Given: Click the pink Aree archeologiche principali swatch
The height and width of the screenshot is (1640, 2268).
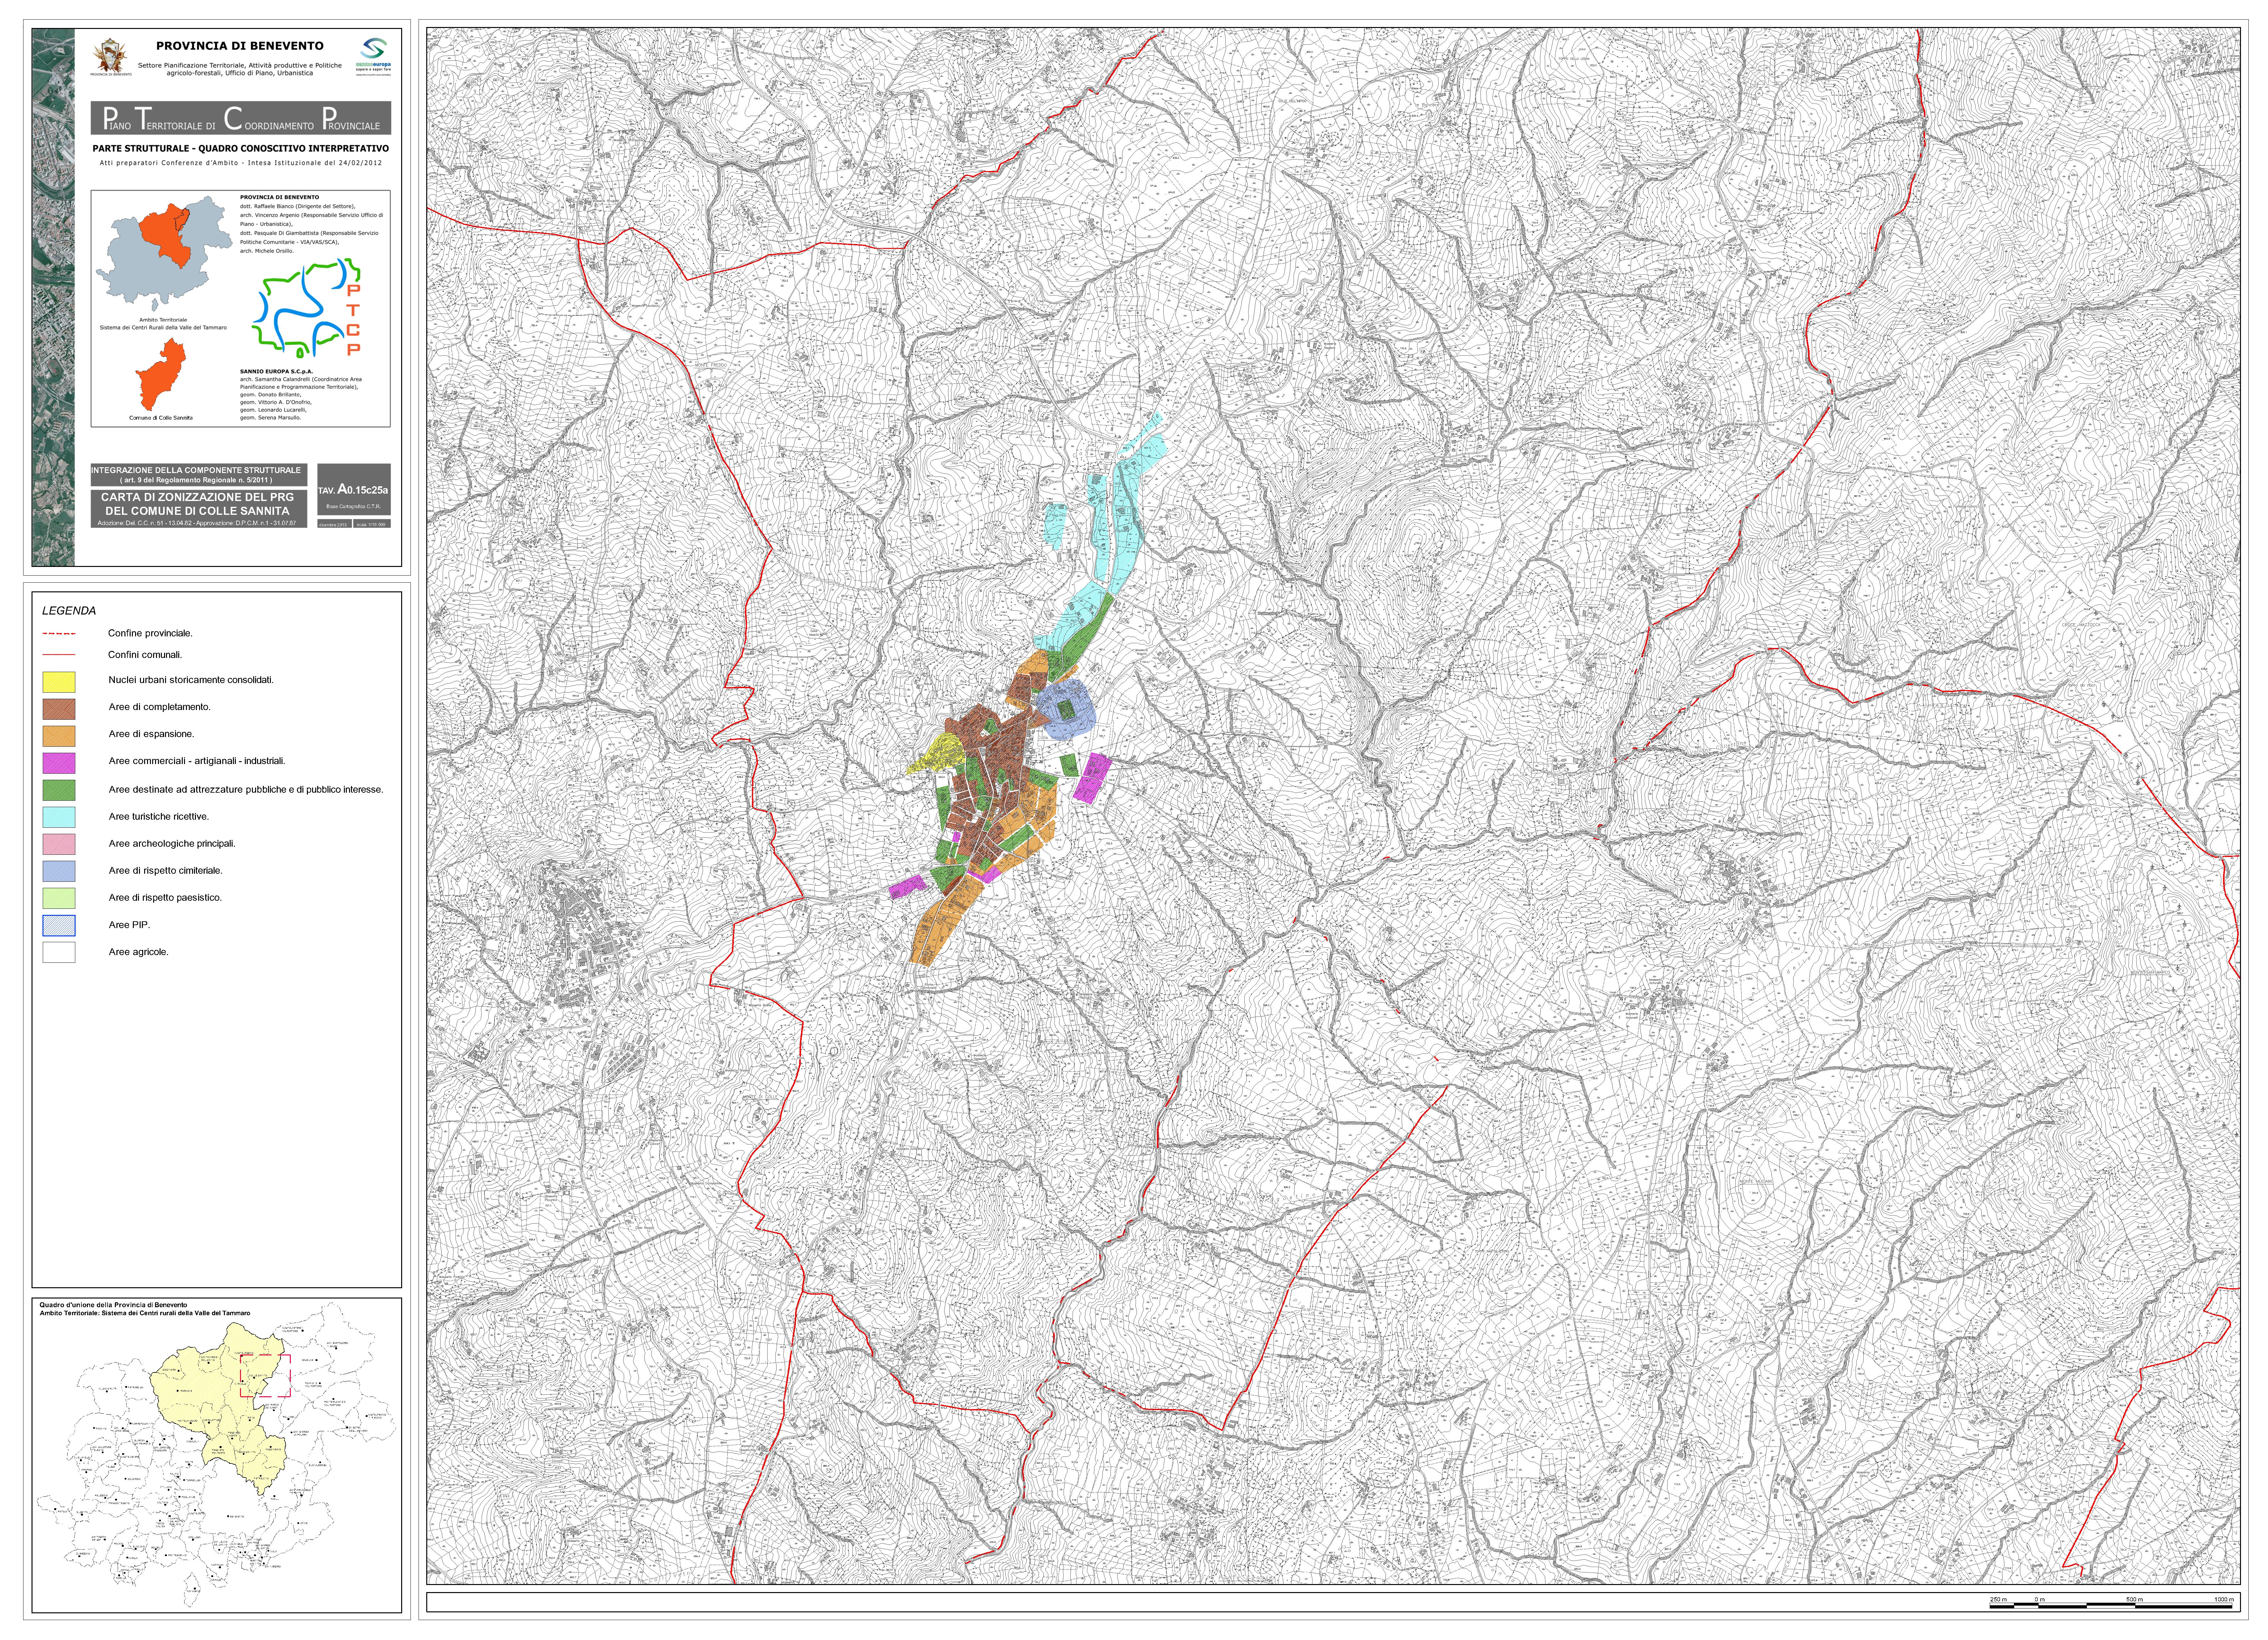Looking at the screenshot, I should click(59, 844).
